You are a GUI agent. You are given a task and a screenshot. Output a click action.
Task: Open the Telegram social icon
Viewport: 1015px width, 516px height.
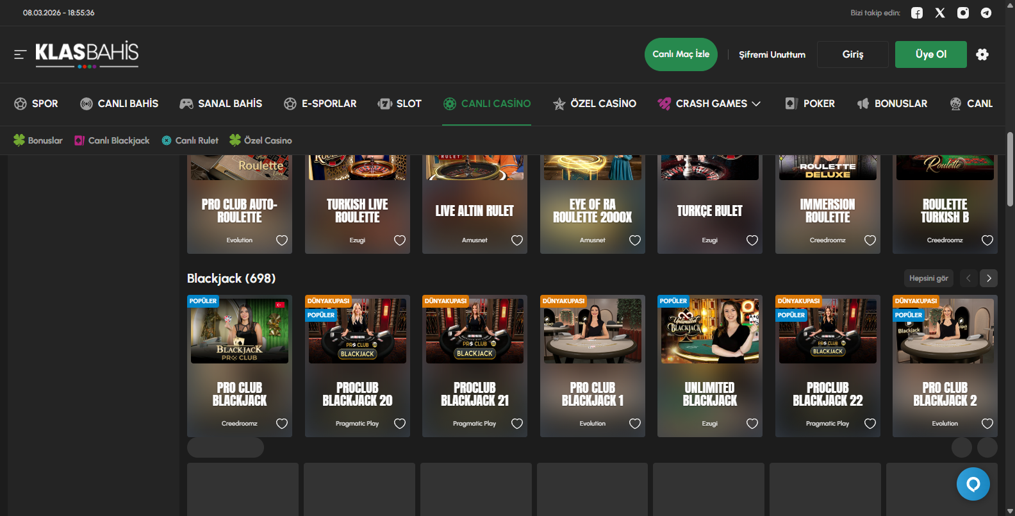[x=986, y=13]
